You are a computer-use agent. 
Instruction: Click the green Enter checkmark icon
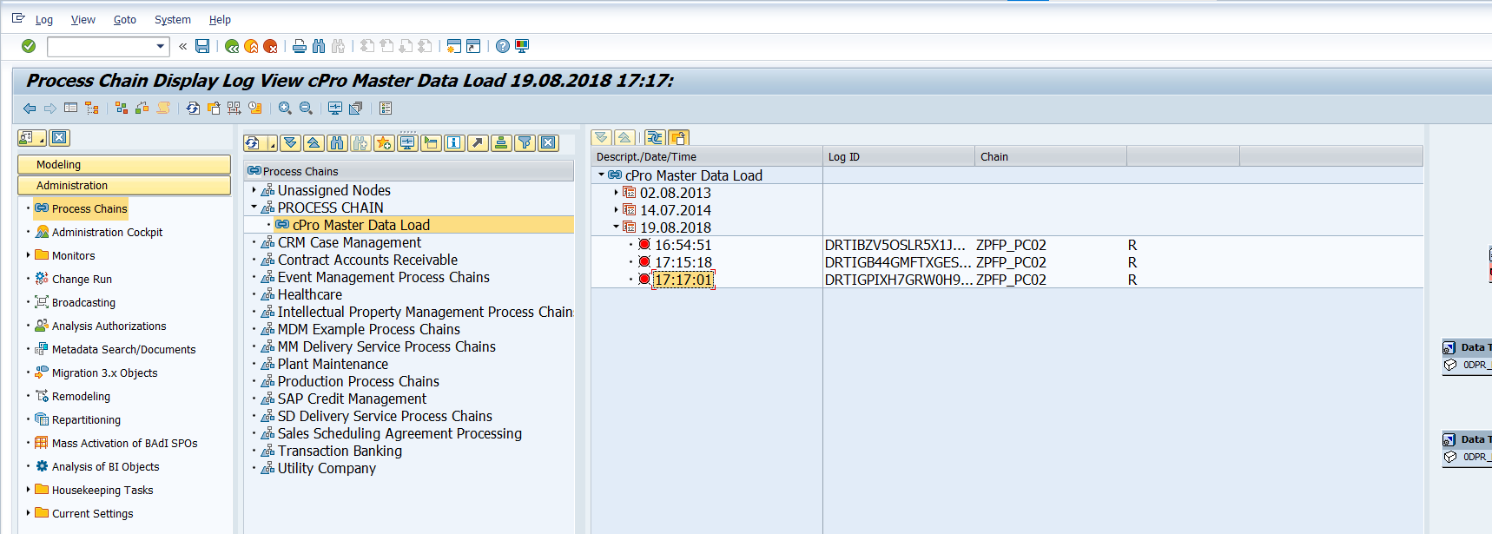point(29,46)
